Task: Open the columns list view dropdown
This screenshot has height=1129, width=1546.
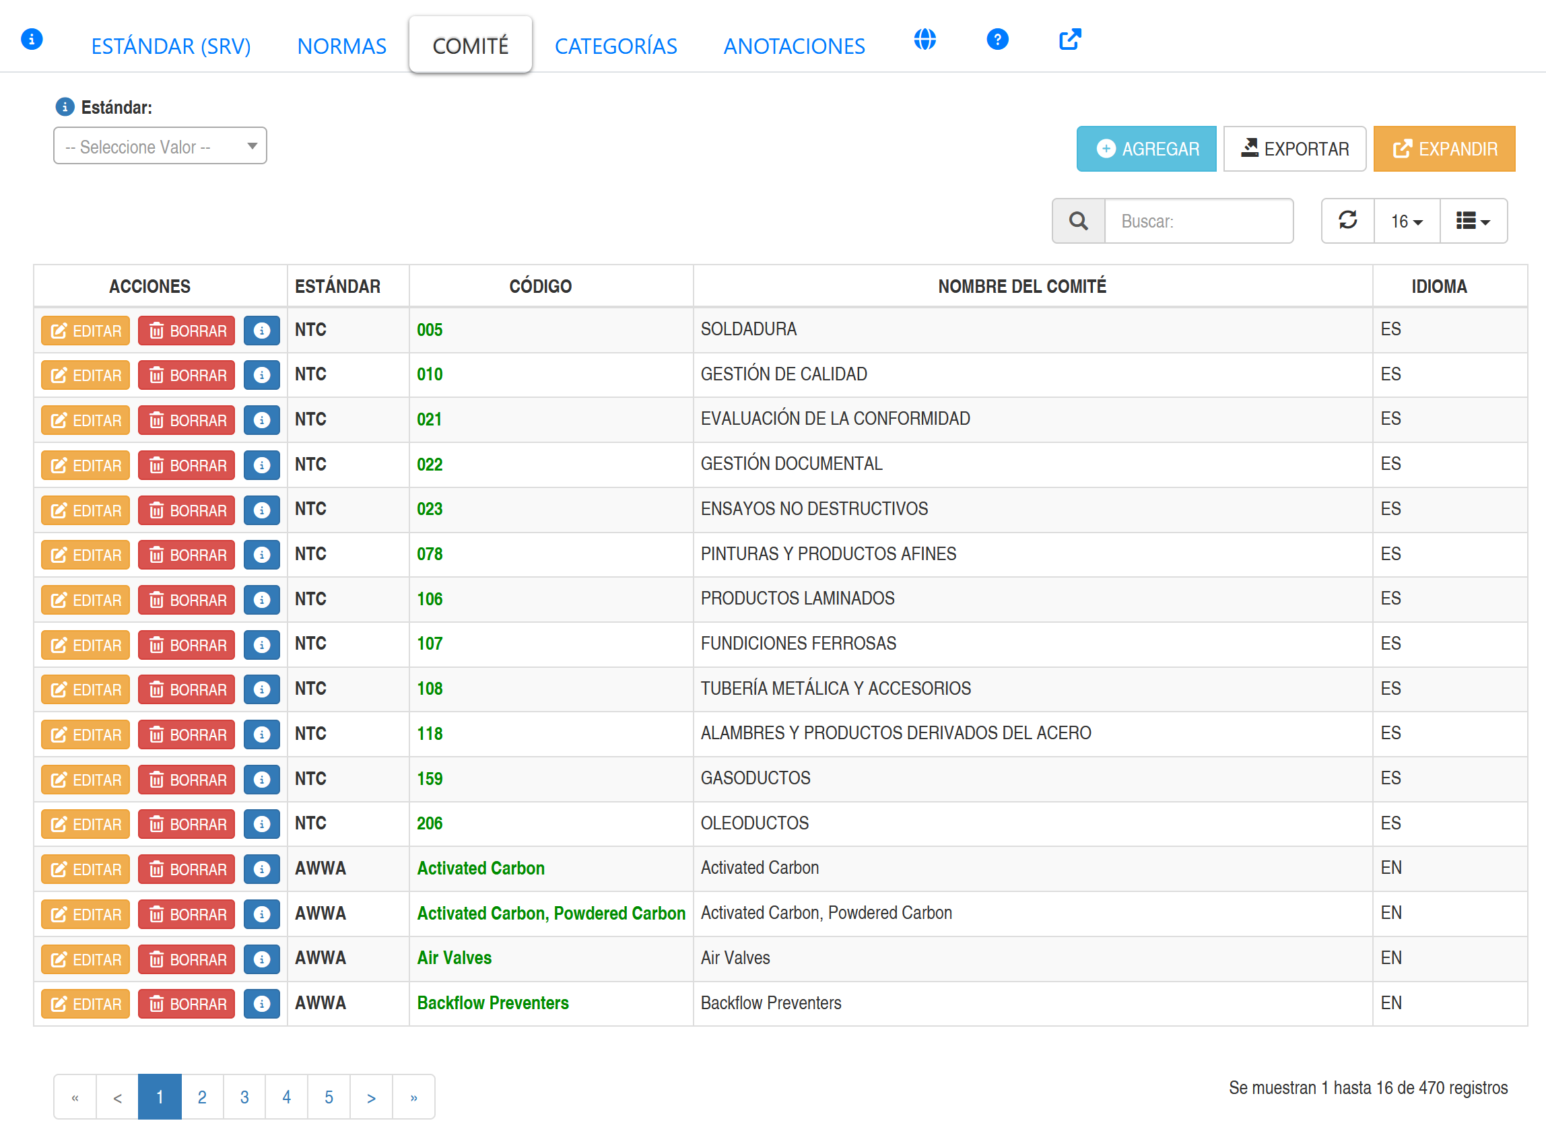Action: click(1472, 221)
